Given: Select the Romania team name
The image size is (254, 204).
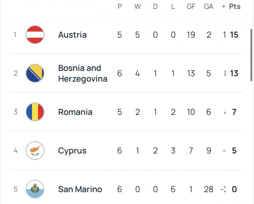Looking at the screenshot, I should click(75, 112).
